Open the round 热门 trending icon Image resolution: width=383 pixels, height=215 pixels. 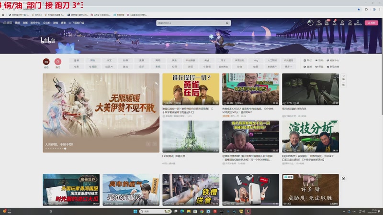[x=58, y=63]
